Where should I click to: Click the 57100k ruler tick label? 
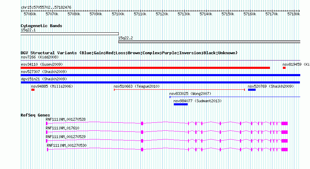(x=118, y=14)
